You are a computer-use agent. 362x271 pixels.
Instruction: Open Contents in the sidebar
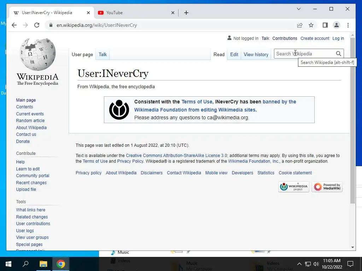tap(24, 107)
